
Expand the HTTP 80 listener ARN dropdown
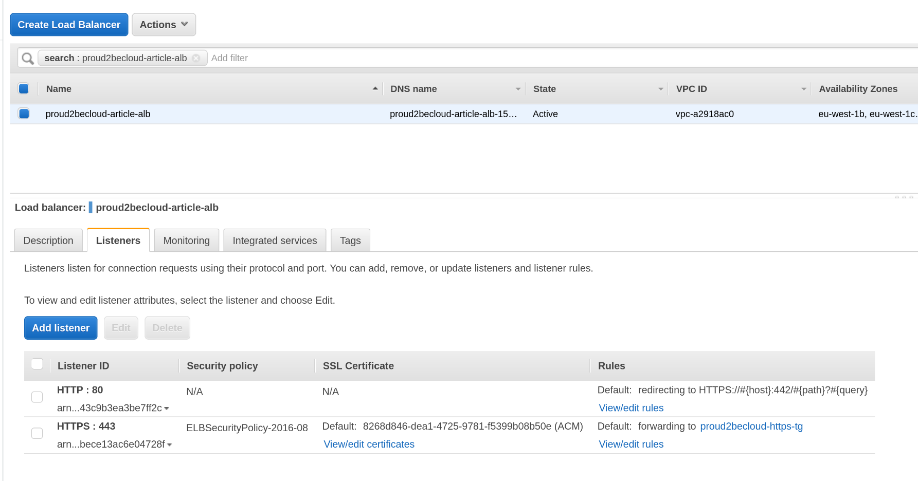tap(167, 409)
